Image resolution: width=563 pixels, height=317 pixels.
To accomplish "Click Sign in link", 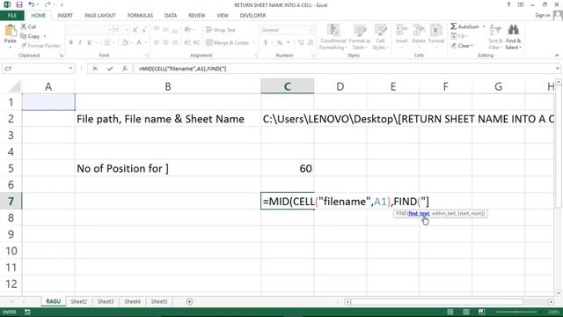I will click(542, 15).
